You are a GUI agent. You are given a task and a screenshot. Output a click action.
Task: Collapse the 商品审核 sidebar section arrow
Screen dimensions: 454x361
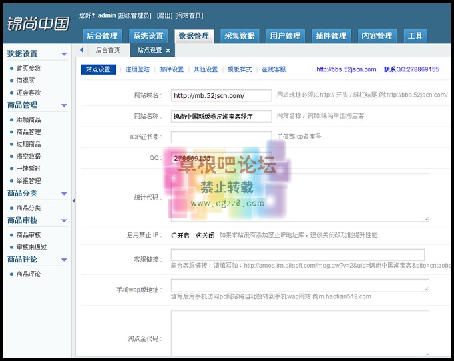point(64,221)
